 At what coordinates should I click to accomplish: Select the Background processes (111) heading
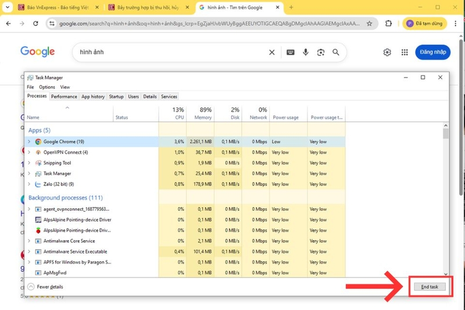[x=66, y=198]
